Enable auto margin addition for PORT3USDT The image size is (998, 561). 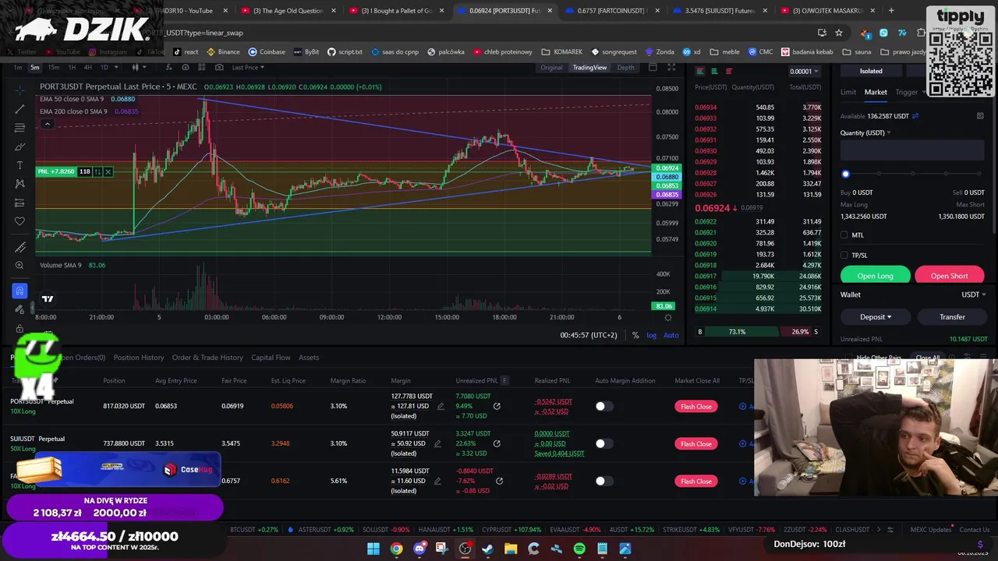click(x=603, y=406)
